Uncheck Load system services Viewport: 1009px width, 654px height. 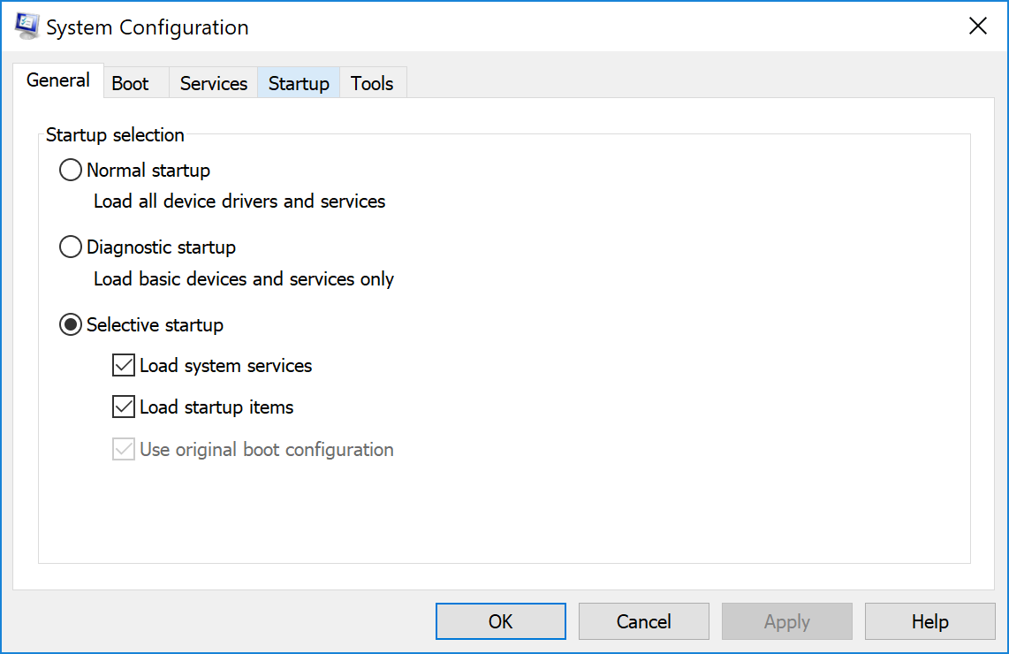coord(124,365)
